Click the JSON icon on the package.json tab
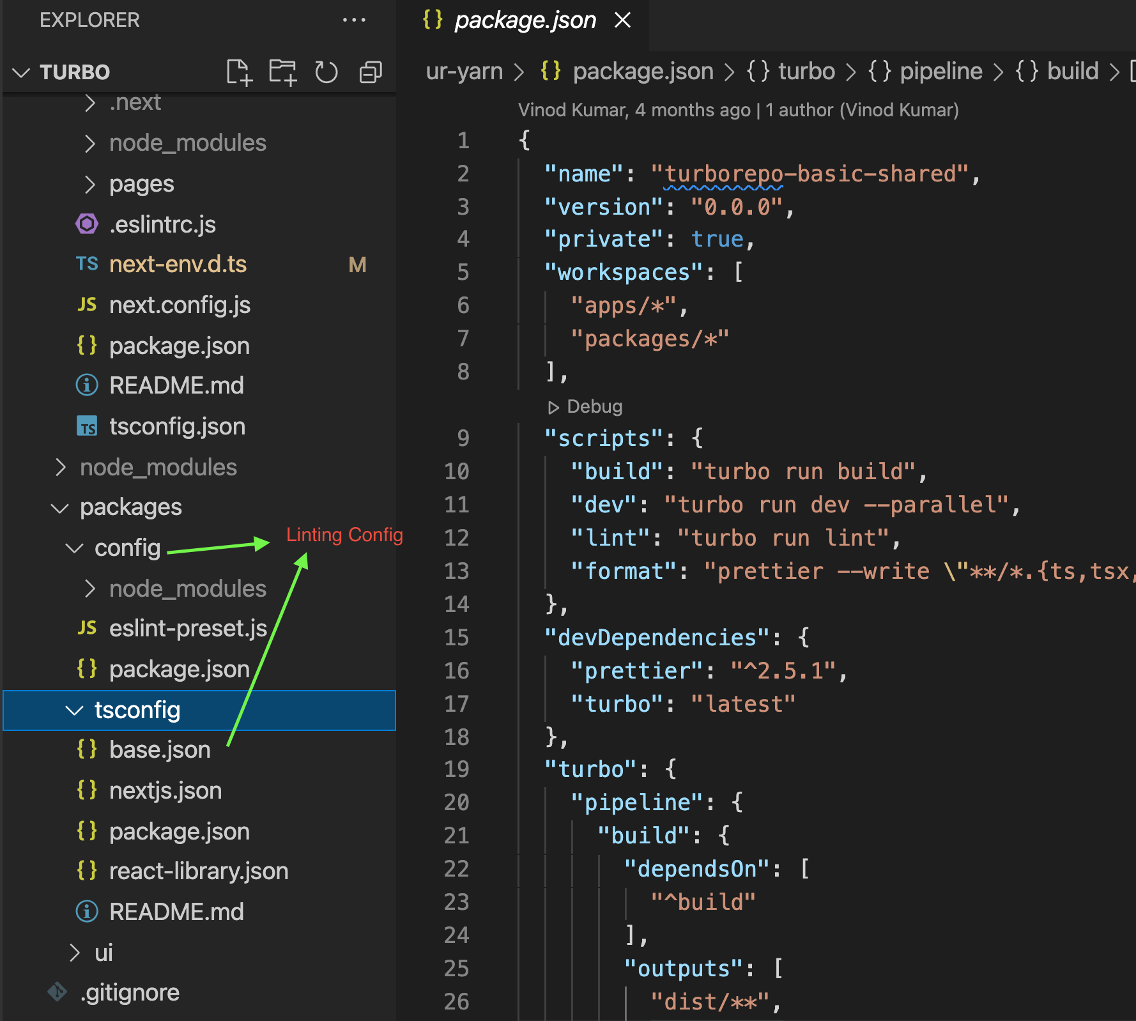 (433, 20)
